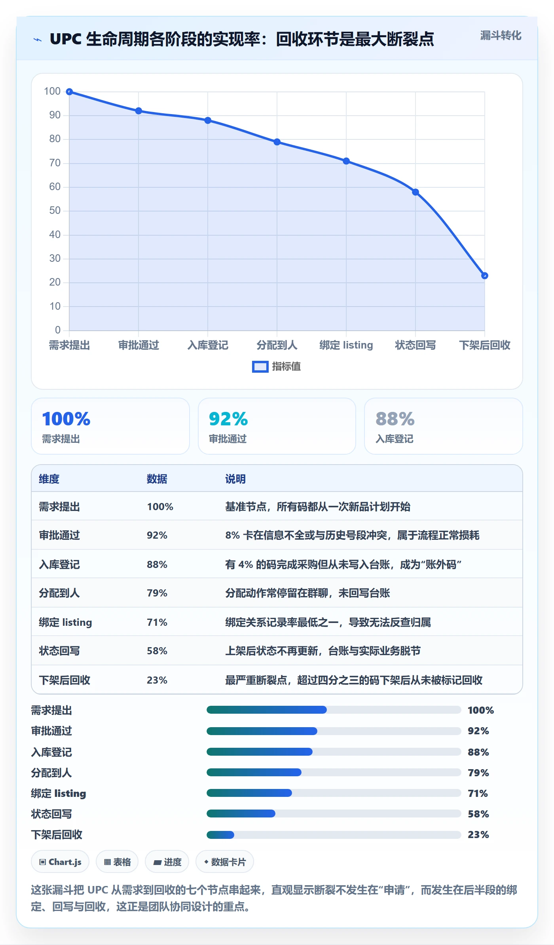Click the 状态回写 data point on the chart
Screen dimensions: 554x945
coord(415,192)
